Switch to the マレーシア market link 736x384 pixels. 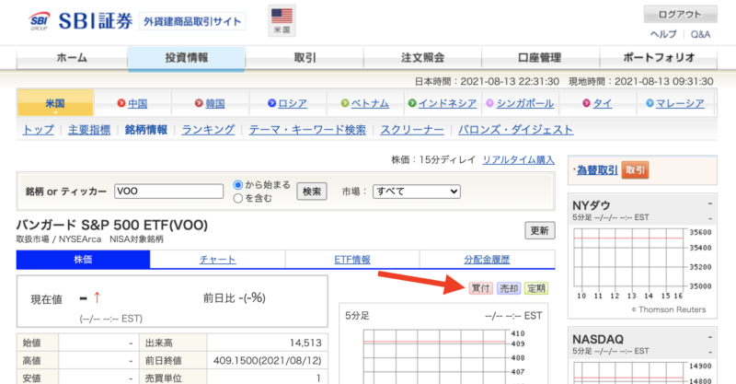pyautogui.click(x=680, y=103)
